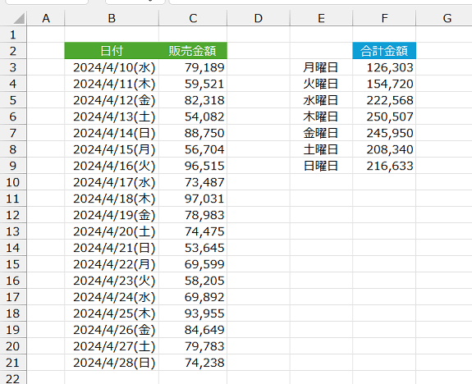Click the select-all corner triangle
Viewport: 472px width, 384px height.
point(19,18)
